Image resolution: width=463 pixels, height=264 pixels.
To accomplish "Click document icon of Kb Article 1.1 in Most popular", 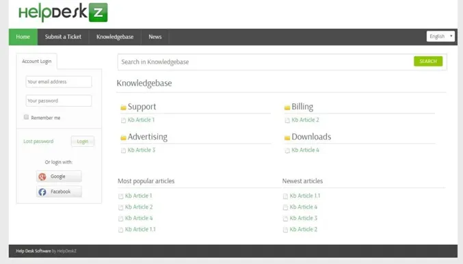I will (120, 230).
